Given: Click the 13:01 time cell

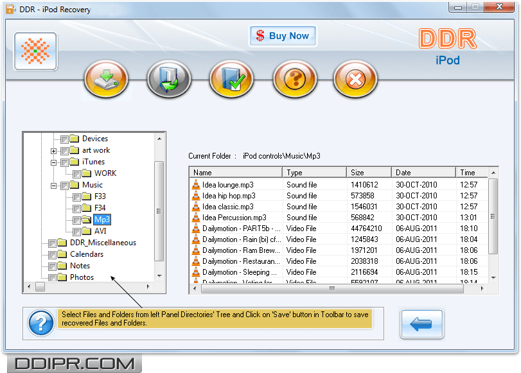Looking at the screenshot, I should coord(468,218).
